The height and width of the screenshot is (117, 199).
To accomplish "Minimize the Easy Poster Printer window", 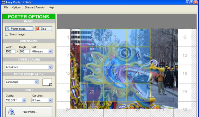I will pos(188,2).
